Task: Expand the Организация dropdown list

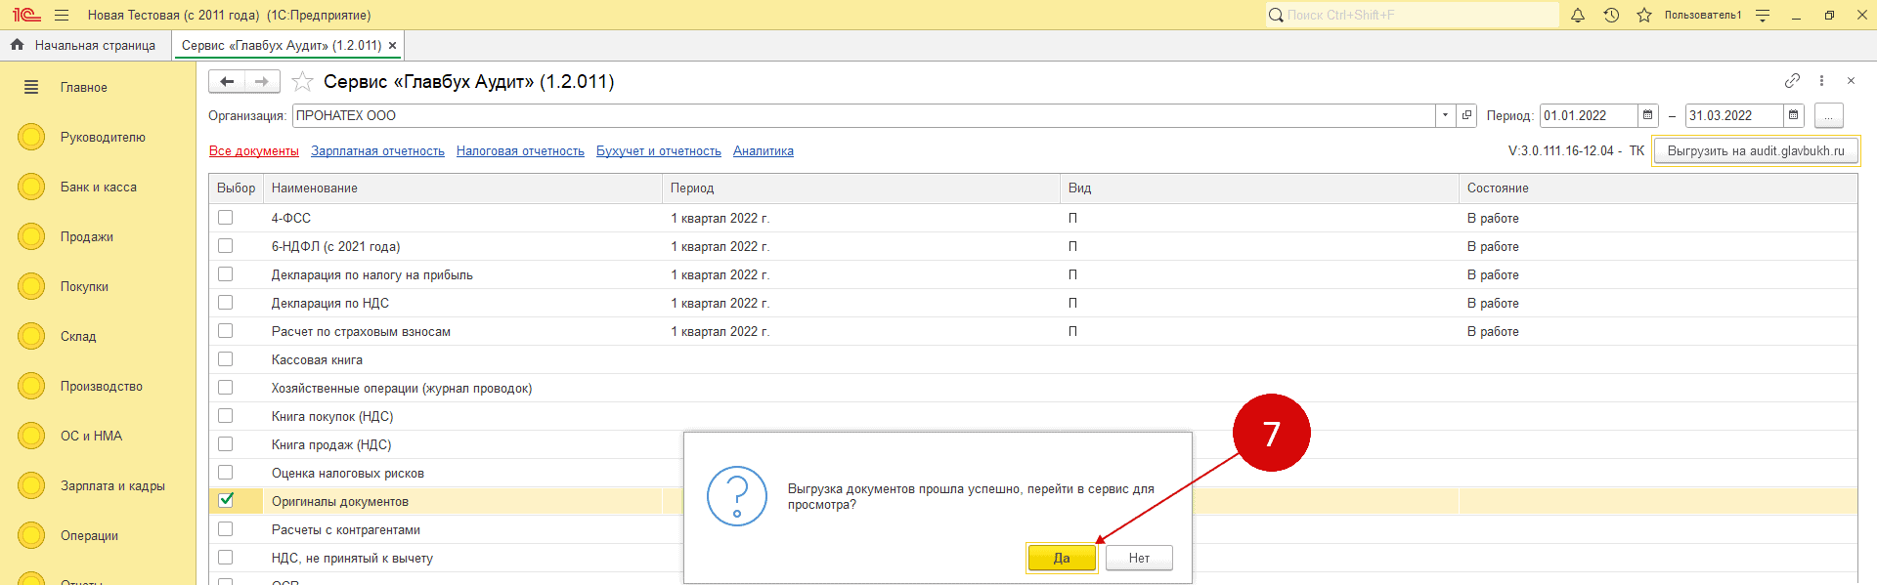Action: (1445, 115)
